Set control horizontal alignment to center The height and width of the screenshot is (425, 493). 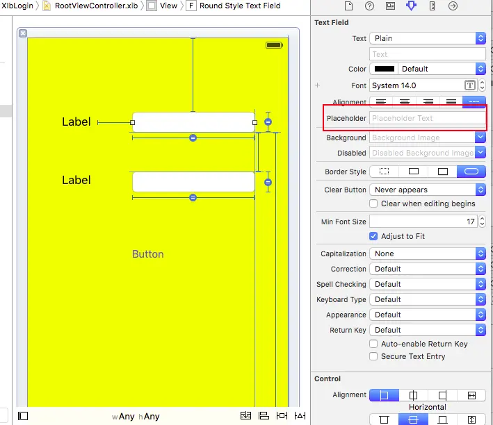click(414, 395)
